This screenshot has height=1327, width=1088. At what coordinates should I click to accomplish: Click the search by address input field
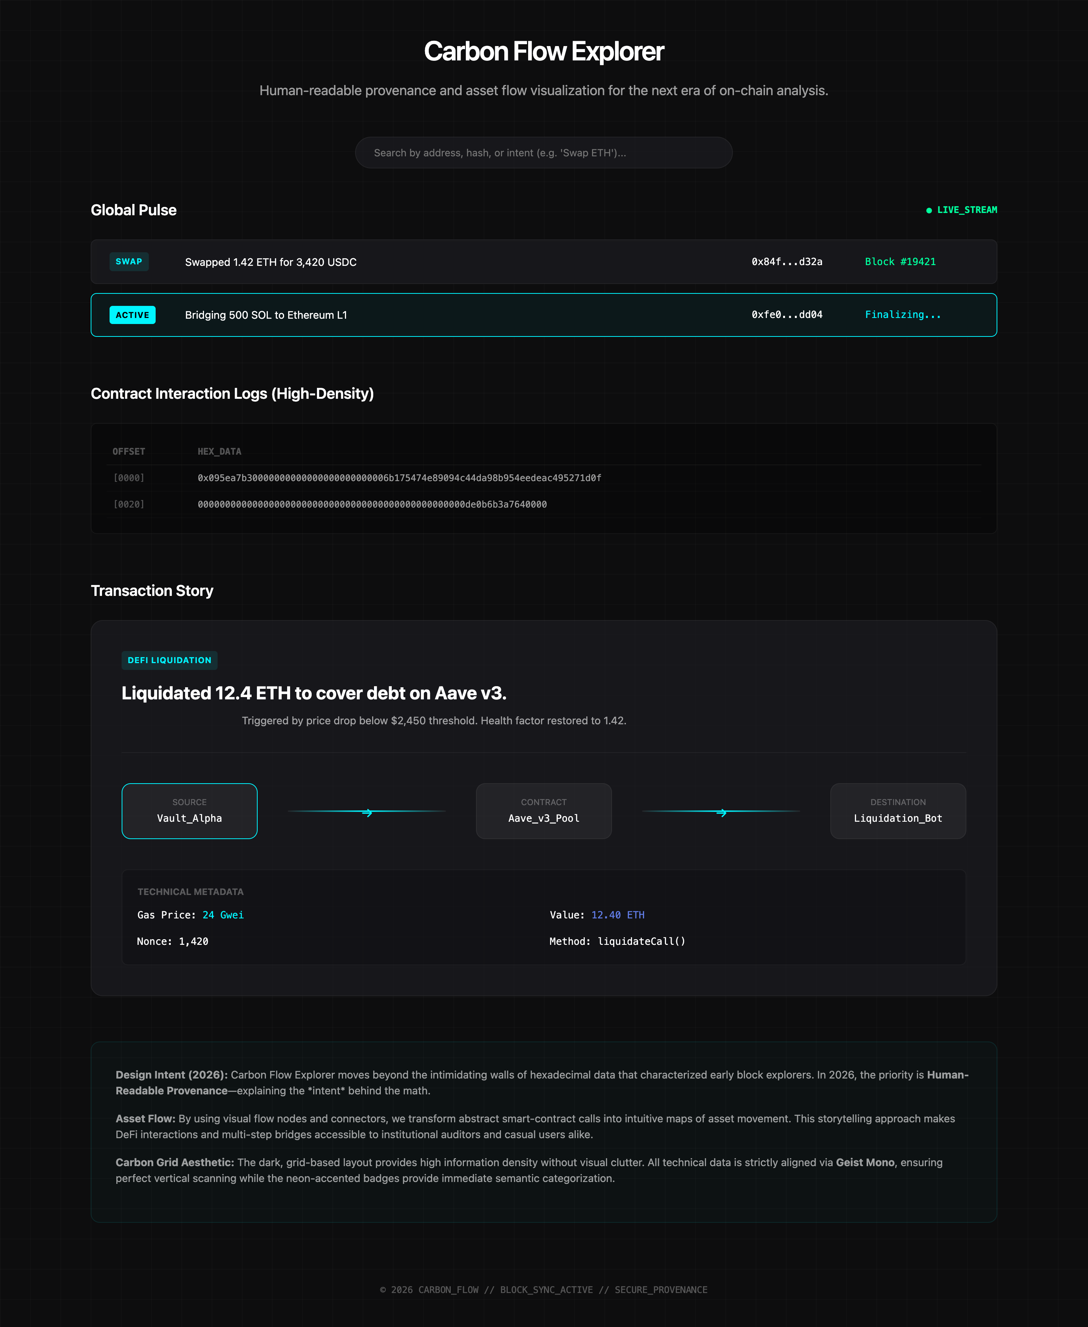pyautogui.click(x=543, y=153)
